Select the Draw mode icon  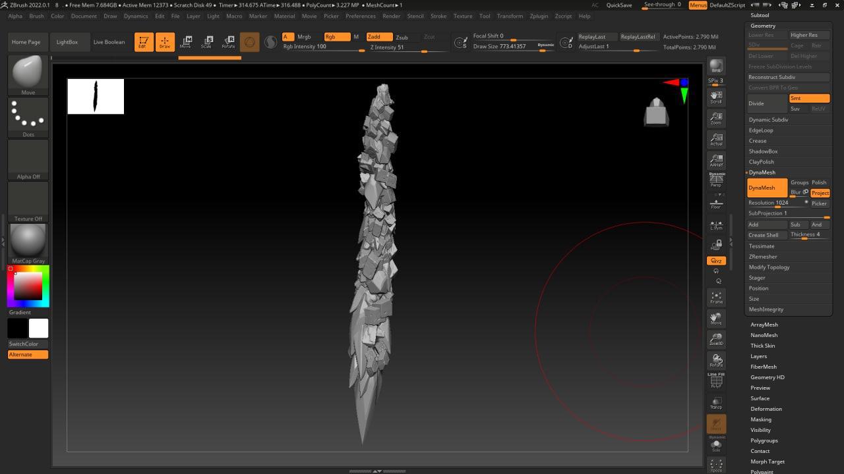click(x=165, y=42)
